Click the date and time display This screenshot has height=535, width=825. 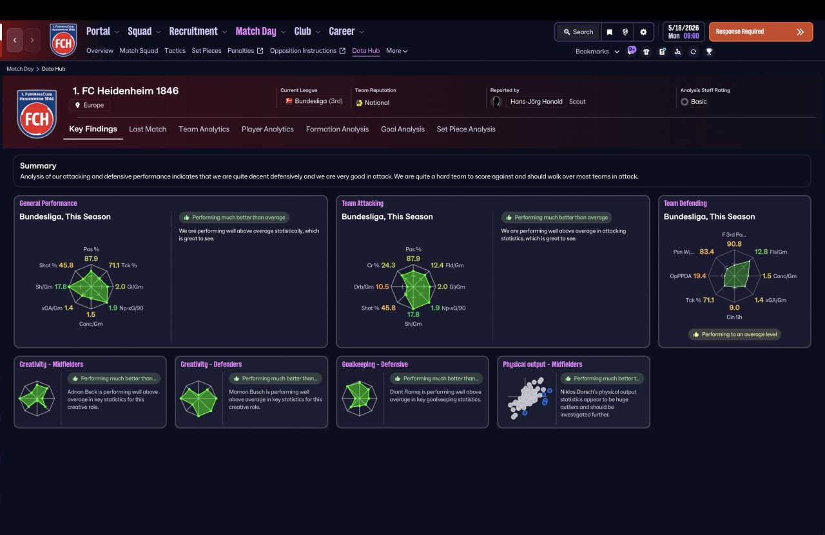coord(684,32)
